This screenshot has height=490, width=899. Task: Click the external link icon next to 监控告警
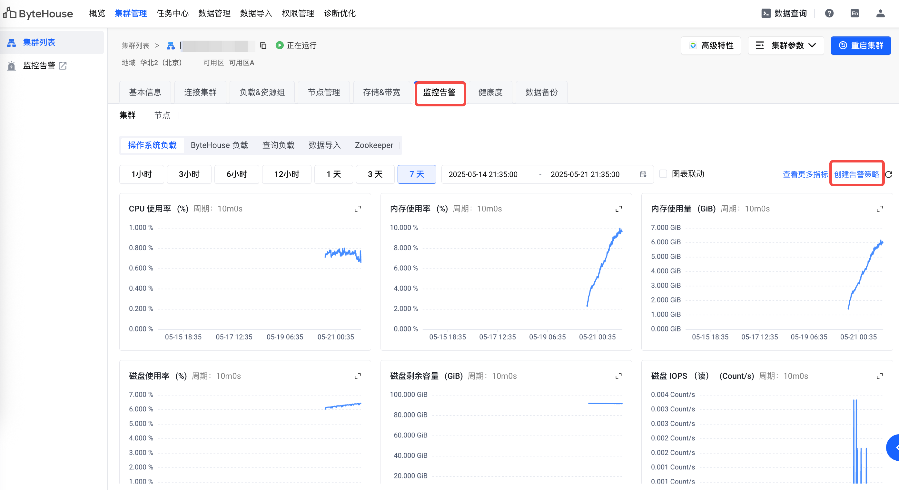point(63,66)
